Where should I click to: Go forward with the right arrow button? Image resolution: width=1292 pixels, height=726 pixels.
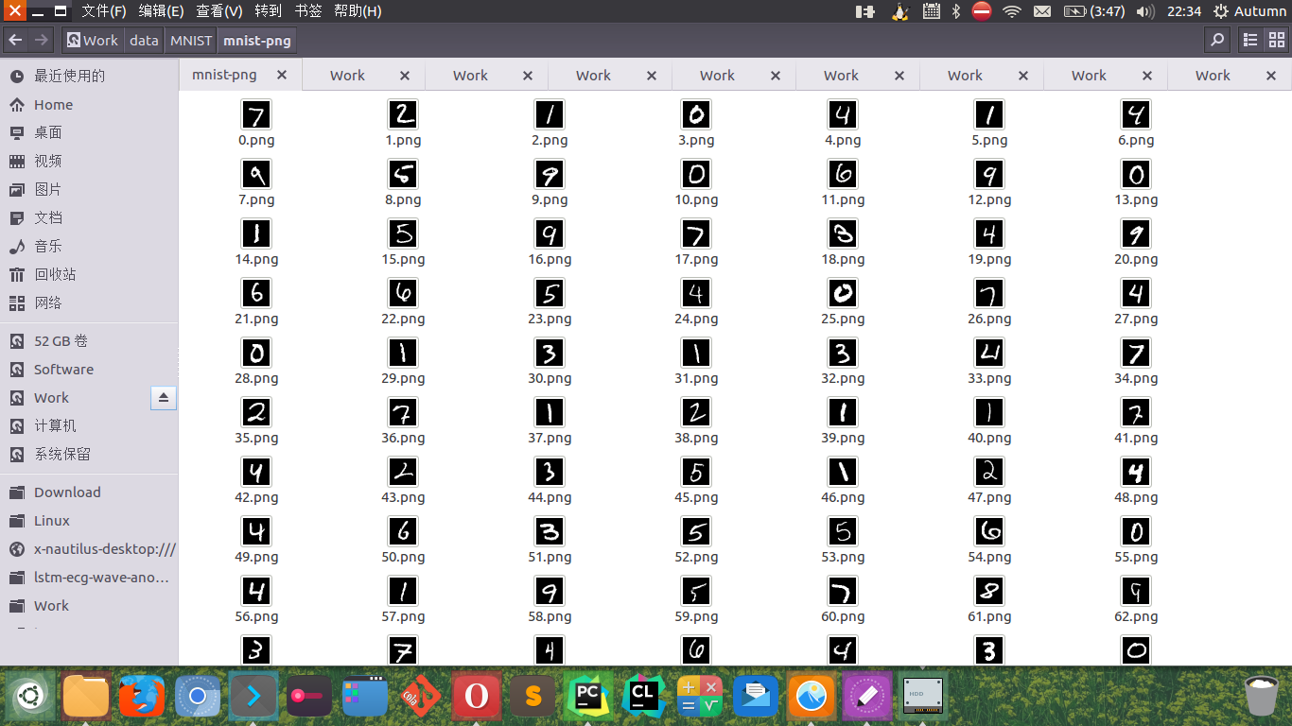point(41,40)
